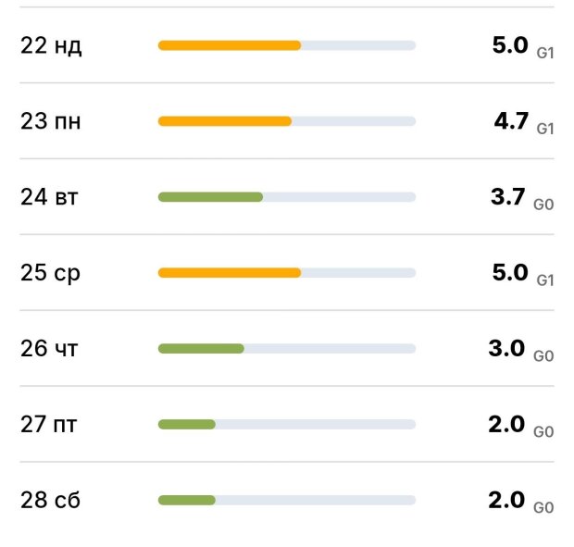Click the orange bar for 23 пн
574x547 pixels.
point(225,121)
